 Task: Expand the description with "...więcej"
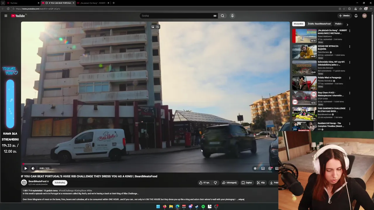tap(240, 199)
